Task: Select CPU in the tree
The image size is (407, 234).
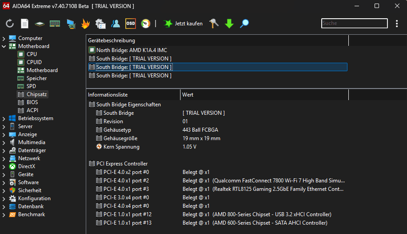Action: (32, 54)
